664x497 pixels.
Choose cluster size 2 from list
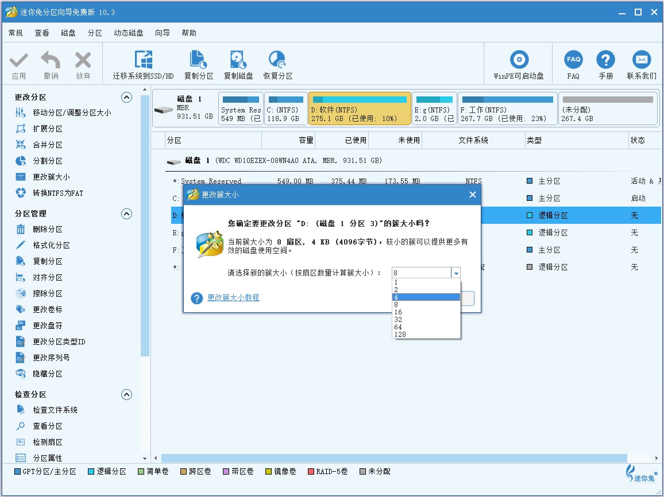click(x=426, y=290)
